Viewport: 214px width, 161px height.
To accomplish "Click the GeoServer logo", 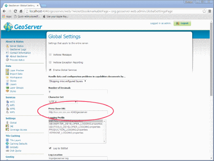I will (x=23, y=26).
